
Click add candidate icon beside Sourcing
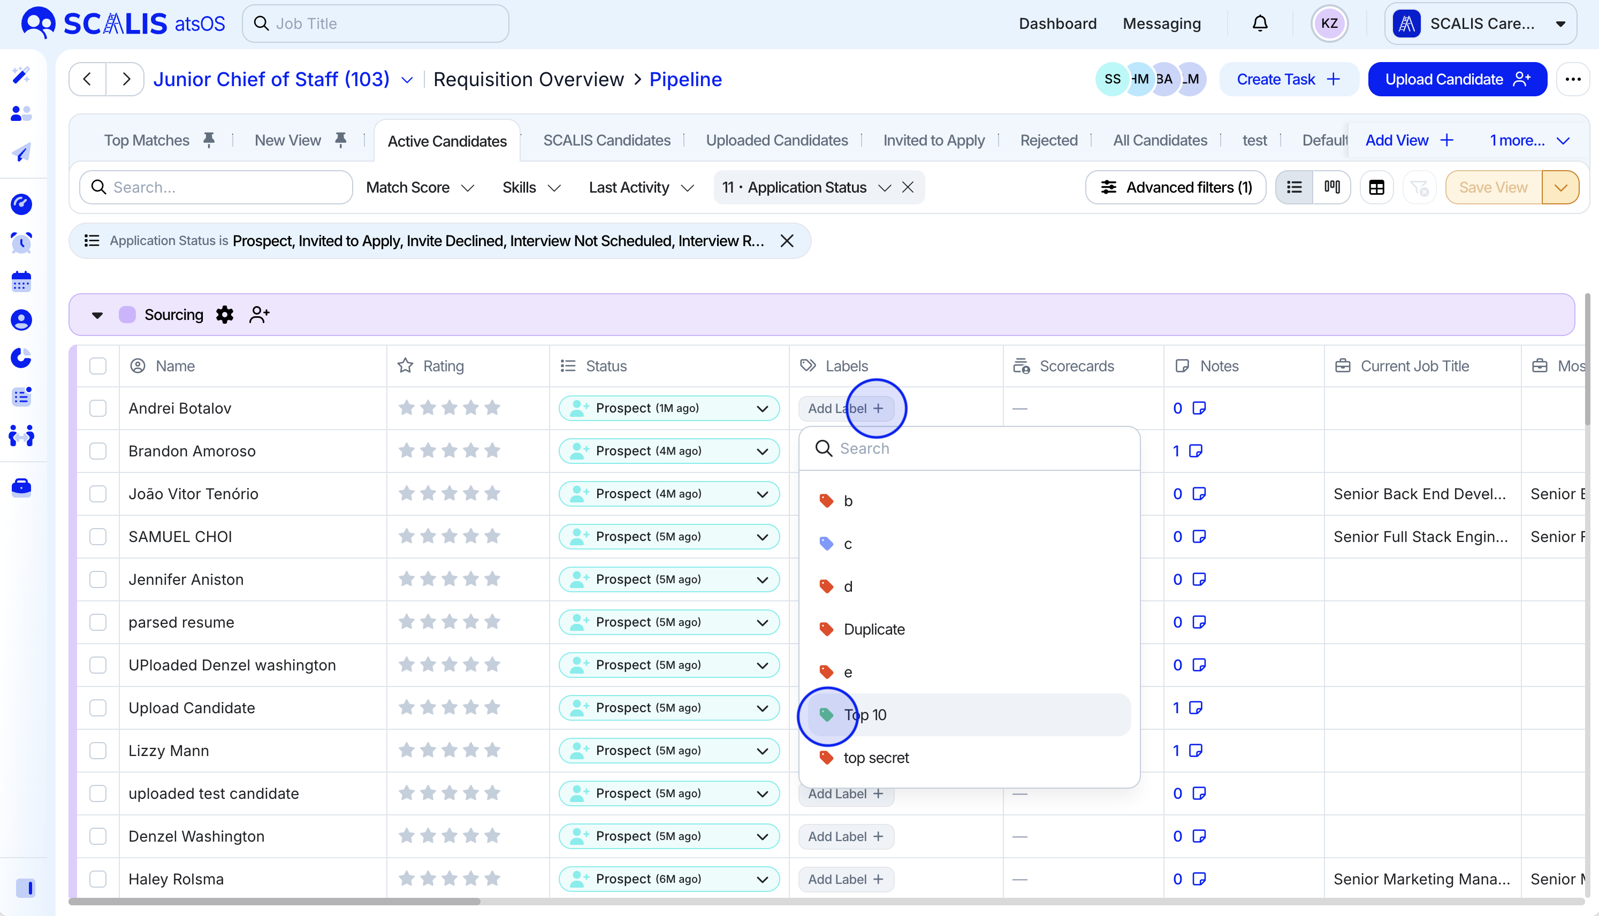259,315
